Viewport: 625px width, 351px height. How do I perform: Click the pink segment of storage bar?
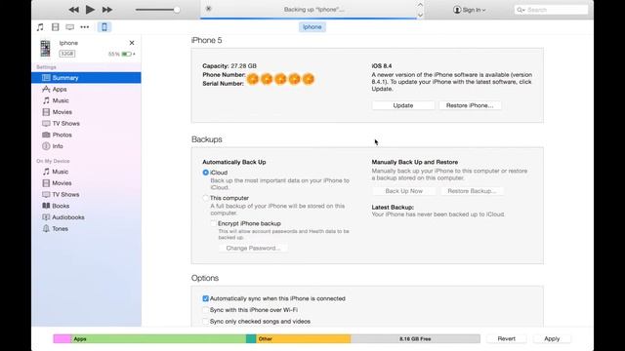pos(62,338)
